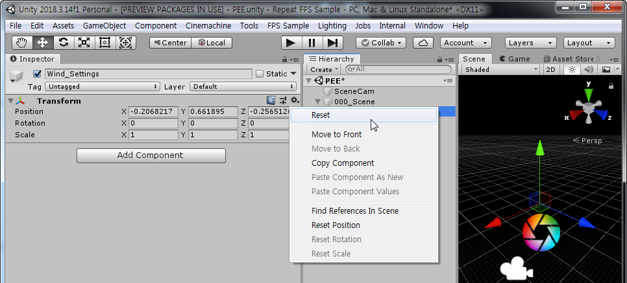
Task: Open the Window menu
Action: coord(428,25)
